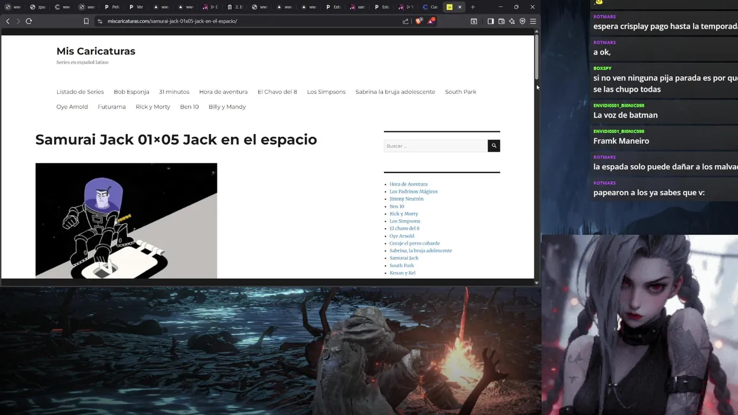Click Hora de Aventura sidebar link
This screenshot has width=738, height=415.
(408, 184)
